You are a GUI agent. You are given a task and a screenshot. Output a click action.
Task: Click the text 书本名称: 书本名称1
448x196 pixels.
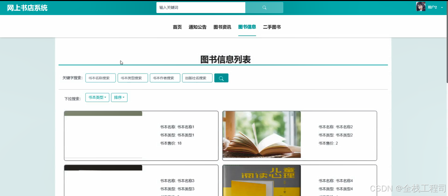(177, 127)
